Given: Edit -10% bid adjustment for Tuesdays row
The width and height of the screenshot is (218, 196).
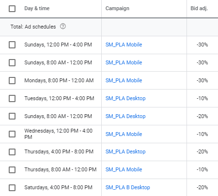Looking at the screenshot, I should pos(202,98).
